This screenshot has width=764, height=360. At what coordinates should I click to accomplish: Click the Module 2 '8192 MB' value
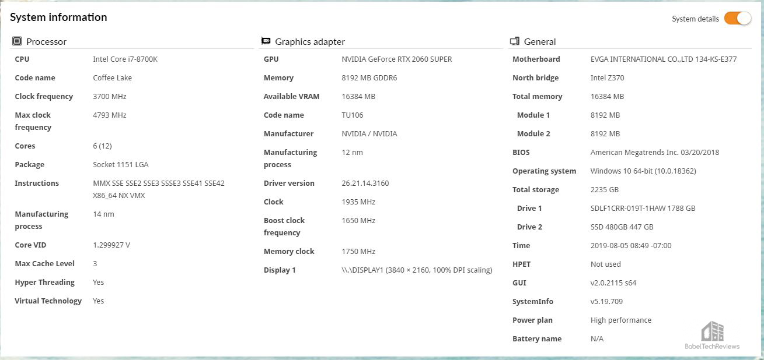coord(605,133)
